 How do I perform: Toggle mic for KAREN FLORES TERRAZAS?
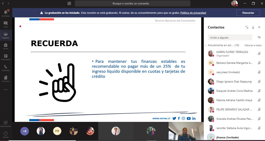[x=259, y=53]
